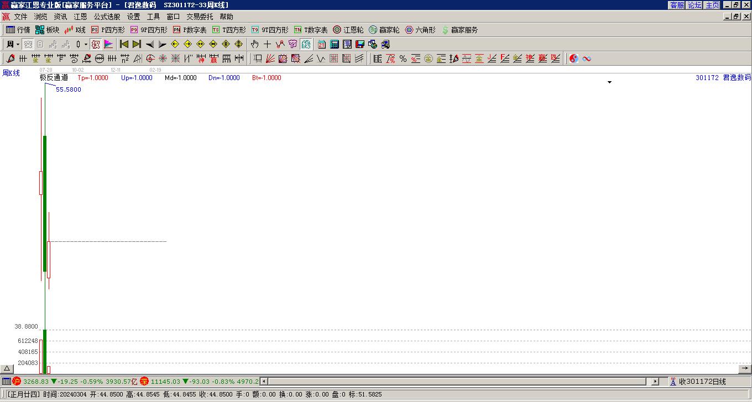Click the 论坛 forum button
The height and width of the screenshot is (402, 752).
pyautogui.click(x=694, y=5)
